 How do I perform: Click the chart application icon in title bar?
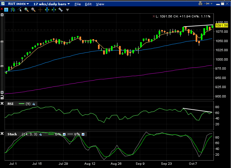(3, 4)
